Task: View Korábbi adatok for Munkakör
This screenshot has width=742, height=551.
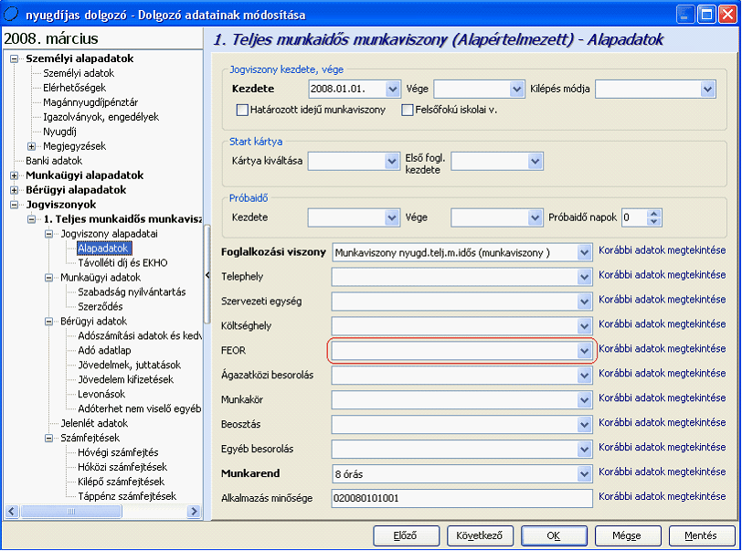Action: (662, 398)
